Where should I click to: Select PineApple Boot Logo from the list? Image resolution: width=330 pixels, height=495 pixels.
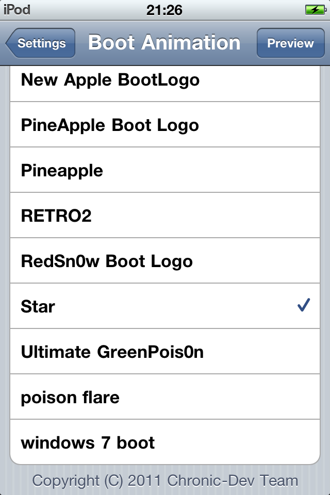[165, 125]
